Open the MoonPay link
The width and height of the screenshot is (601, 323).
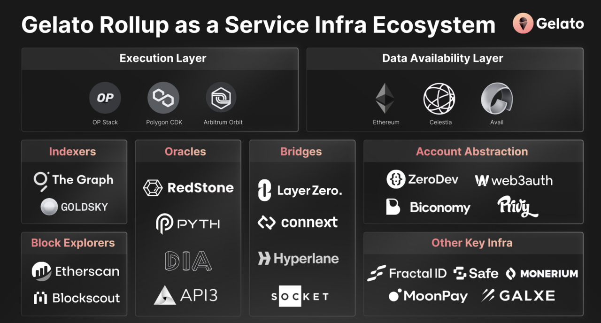point(428,296)
